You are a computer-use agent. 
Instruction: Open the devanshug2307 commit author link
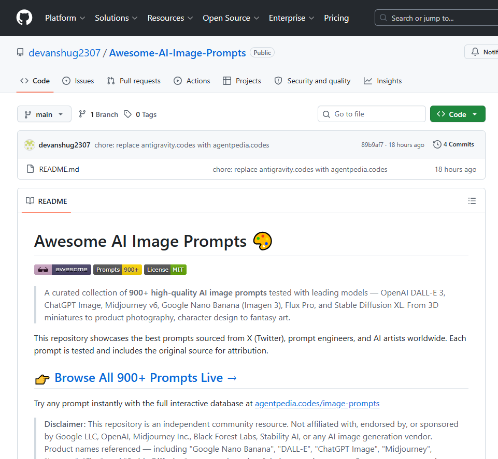click(x=64, y=145)
